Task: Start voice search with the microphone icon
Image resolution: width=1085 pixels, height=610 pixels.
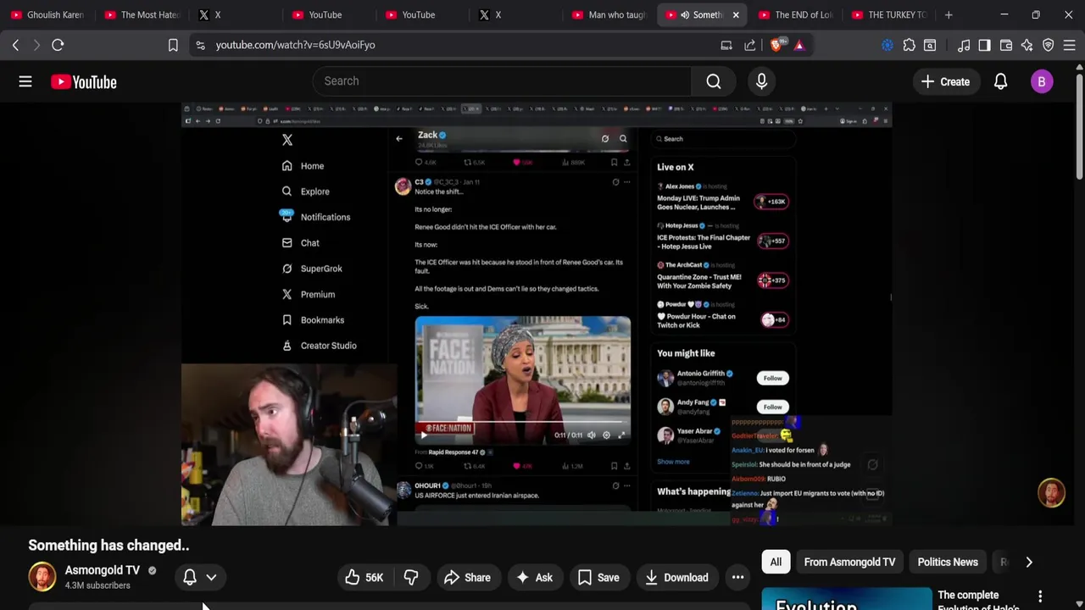Action: [x=761, y=81]
